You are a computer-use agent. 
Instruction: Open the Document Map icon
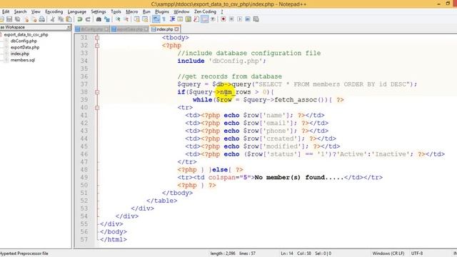click(189, 19)
